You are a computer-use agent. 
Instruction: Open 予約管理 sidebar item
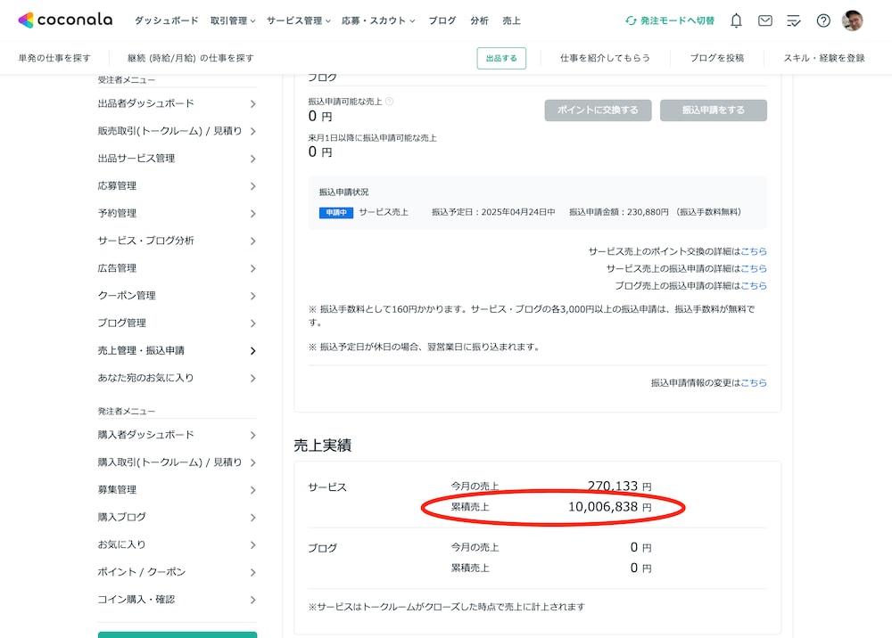click(x=177, y=214)
